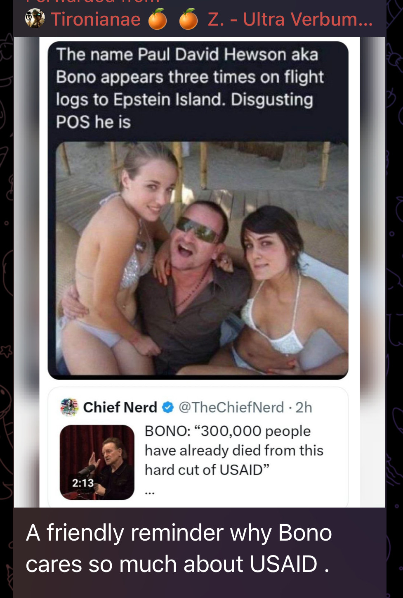Open the @TheChiefNerd handle

pos(231,407)
